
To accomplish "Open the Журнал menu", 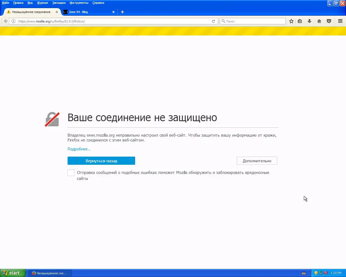I will (42, 3).
